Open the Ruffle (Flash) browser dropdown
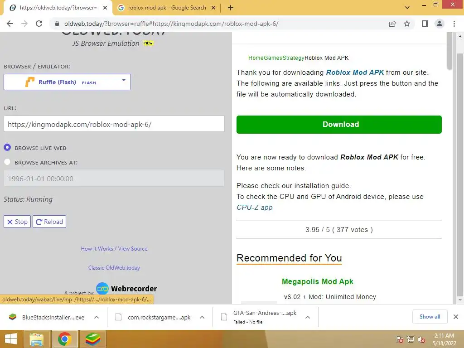 (67, 82)
